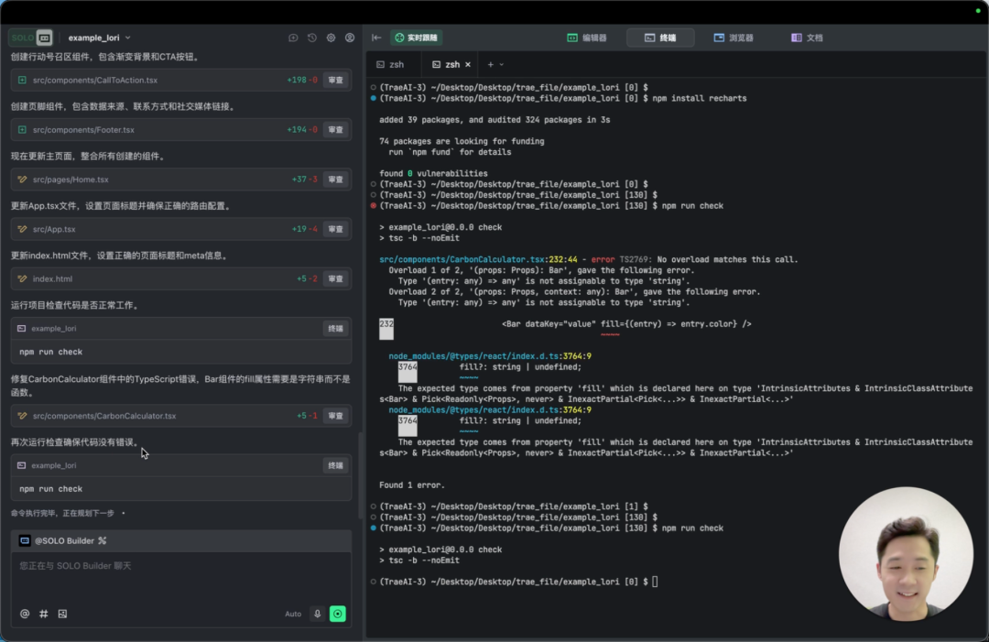The image size is (989, 642).
Task: Click the microphone voice input icon
Action: pos(318,614)
